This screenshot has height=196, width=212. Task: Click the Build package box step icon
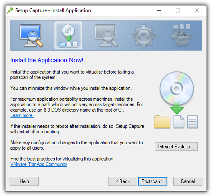tap(182, 36)
